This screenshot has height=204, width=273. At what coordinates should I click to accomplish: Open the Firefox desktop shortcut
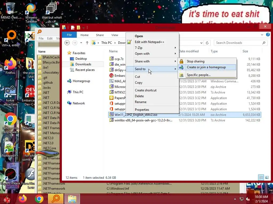(10, 66)
